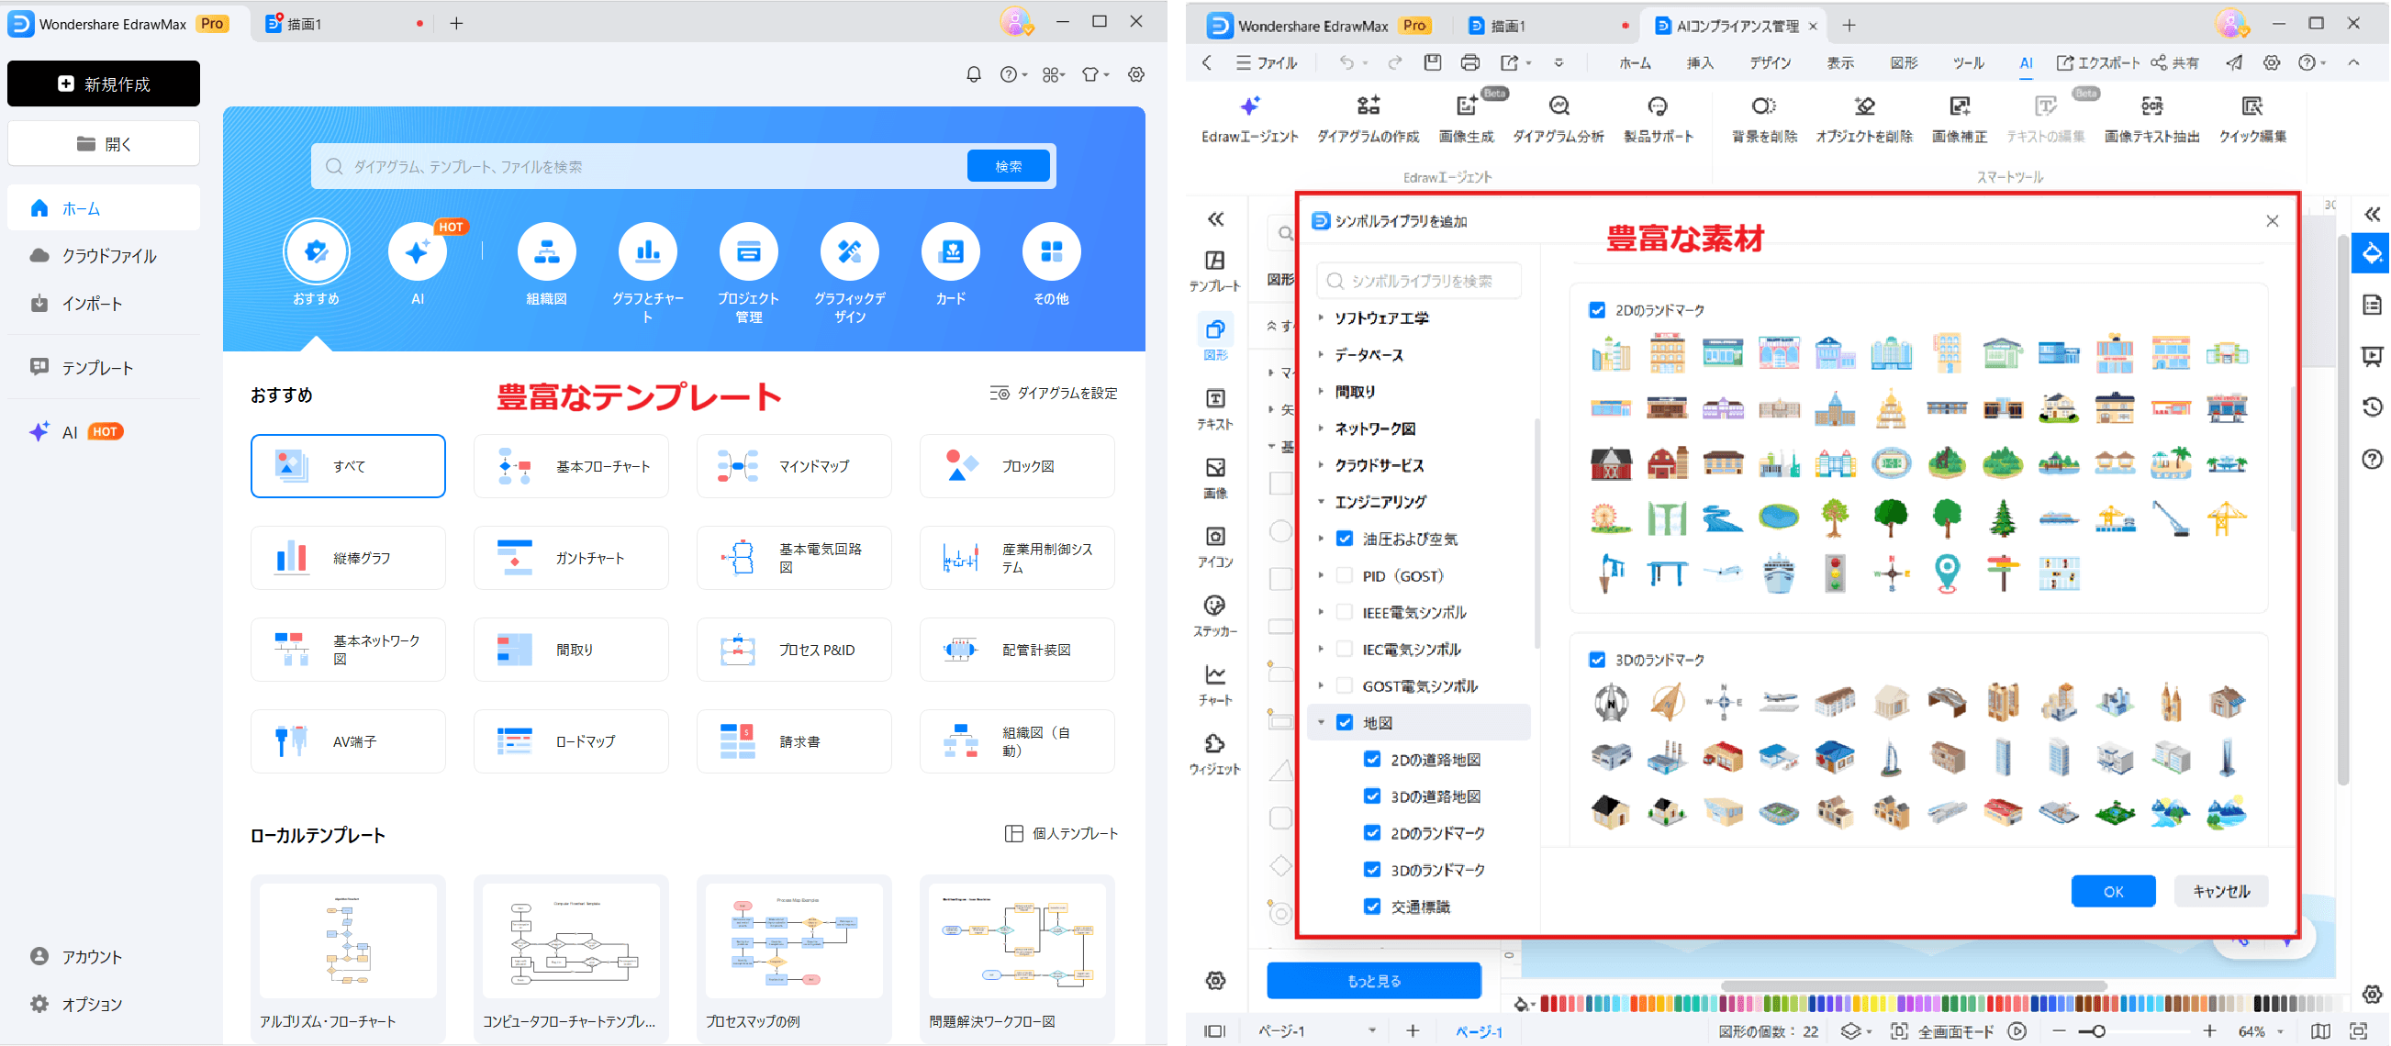Open the ウィジェット sidebar panel
2391x1046 pixels.
point(1215,753)
